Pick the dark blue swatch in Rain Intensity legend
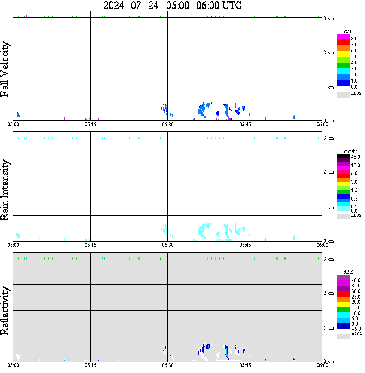The image size is (365, 373). tap(343, 196)
